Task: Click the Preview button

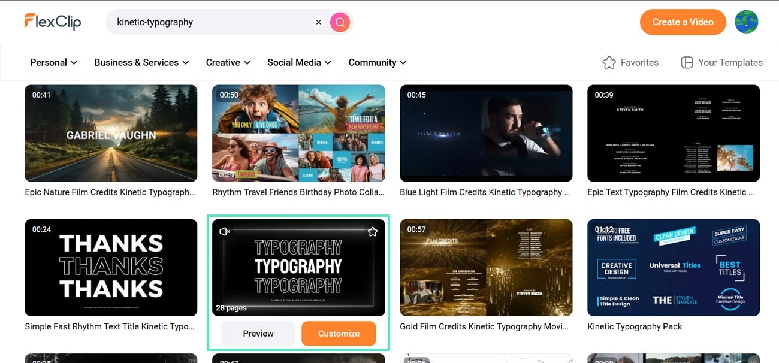Action: pyautogui.click(x=258, y=334)
